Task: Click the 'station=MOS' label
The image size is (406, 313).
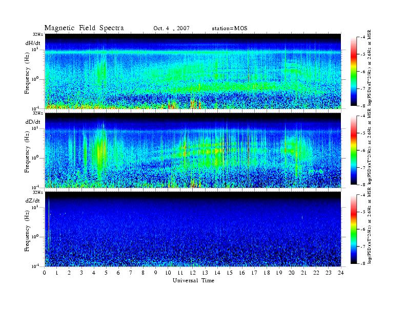Action: (x=230, y=29)
